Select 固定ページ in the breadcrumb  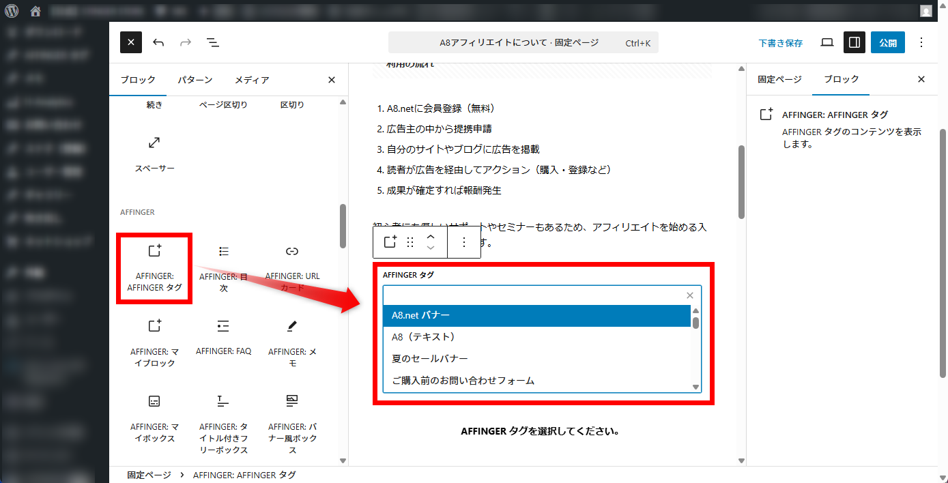pos(148,475)
